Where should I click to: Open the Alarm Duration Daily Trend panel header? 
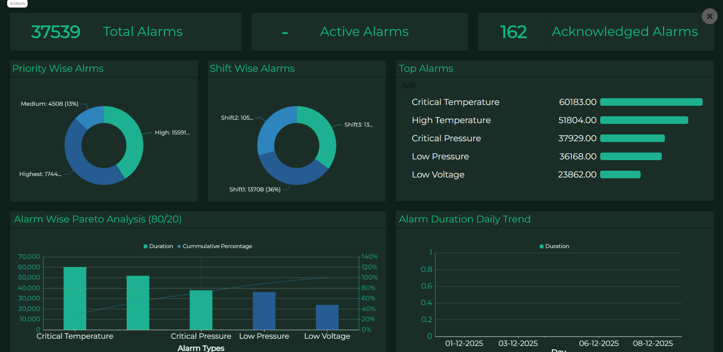(464, 219)
